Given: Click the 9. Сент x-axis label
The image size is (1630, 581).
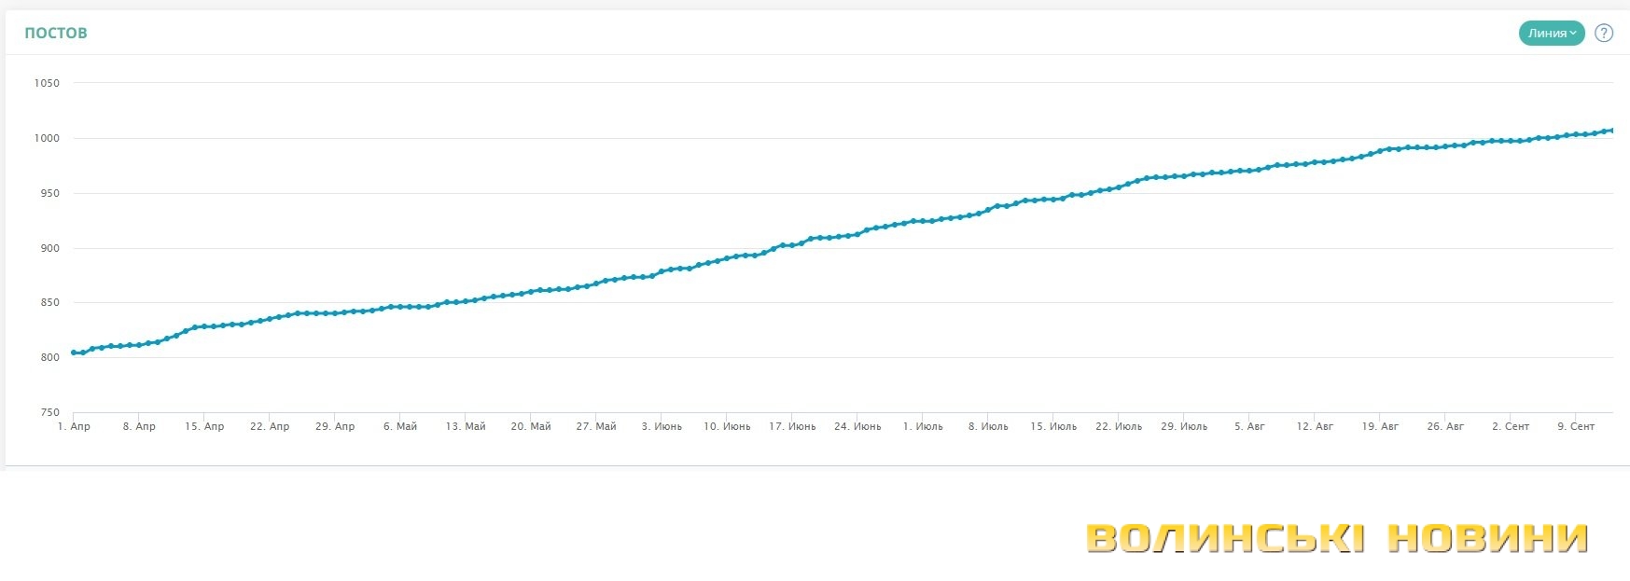Looking at the screenshot, I should pyautogui.click(x=1576, y=426).
